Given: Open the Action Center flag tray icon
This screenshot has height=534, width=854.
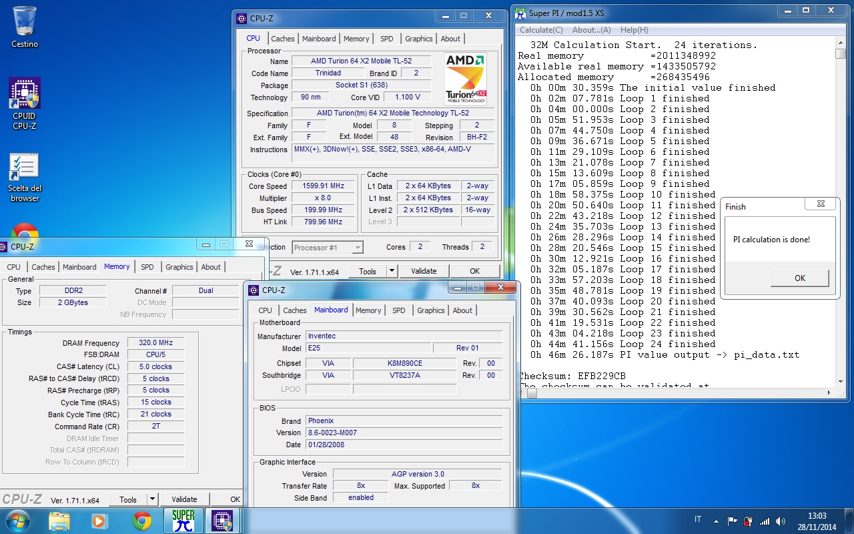Looking at the screenshot, I should tap(733, 521).
